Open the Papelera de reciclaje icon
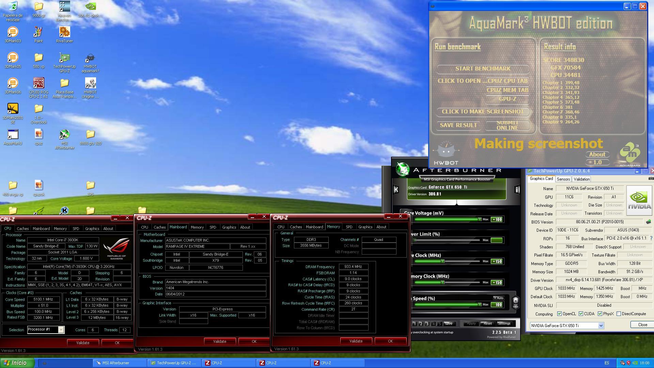 pyautogui.click(x=13, y=11)
